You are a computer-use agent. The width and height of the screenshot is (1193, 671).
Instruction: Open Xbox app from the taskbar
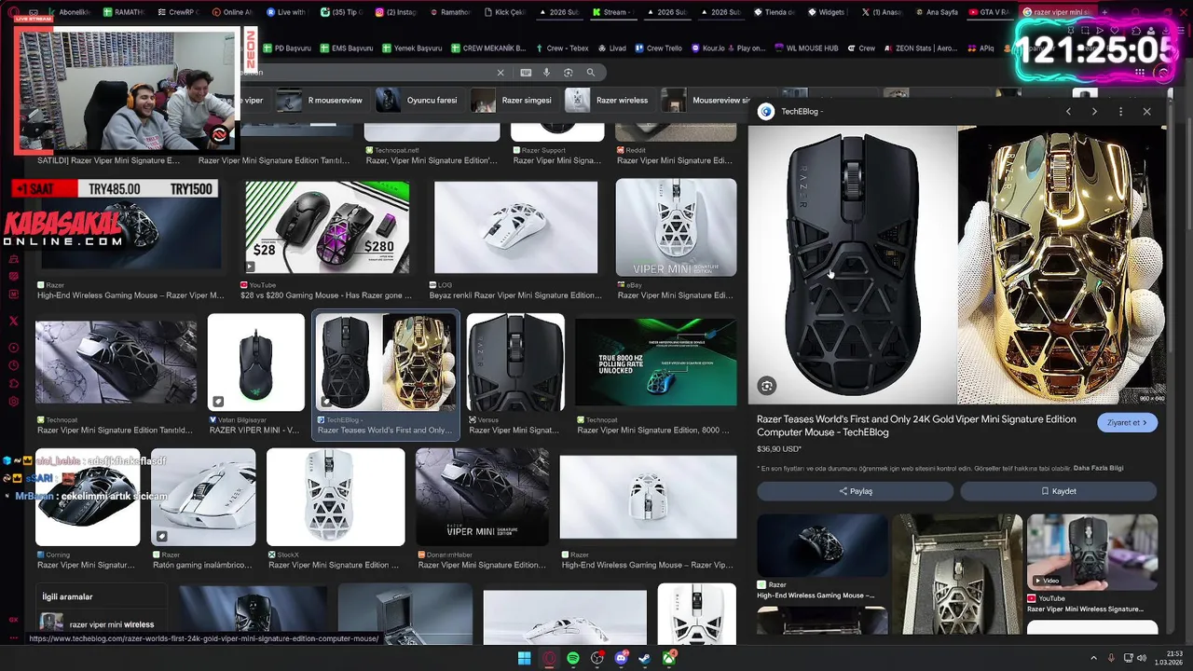(669, 659)
